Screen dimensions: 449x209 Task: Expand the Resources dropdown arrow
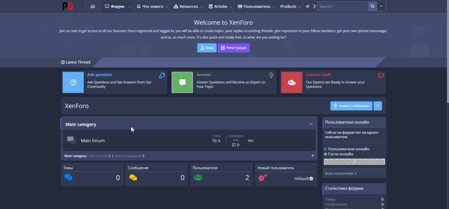(x=201, y=7)
